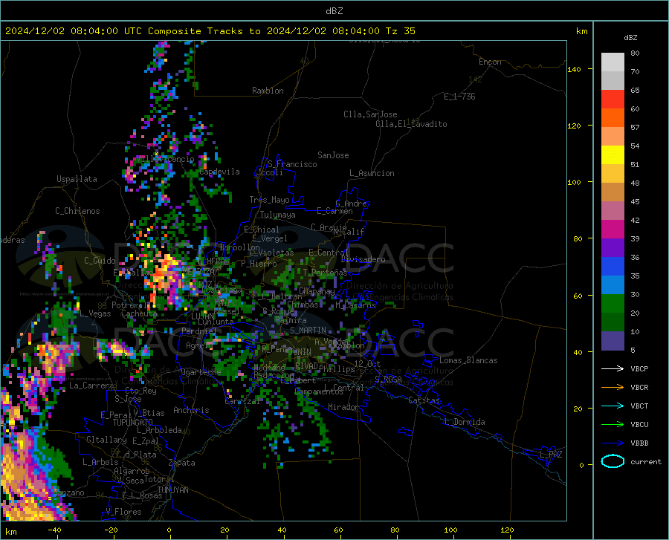Pick the bright green legend swatch near 30
The image size is (669, 540).
pyautogui.click(x=613, y=304)
